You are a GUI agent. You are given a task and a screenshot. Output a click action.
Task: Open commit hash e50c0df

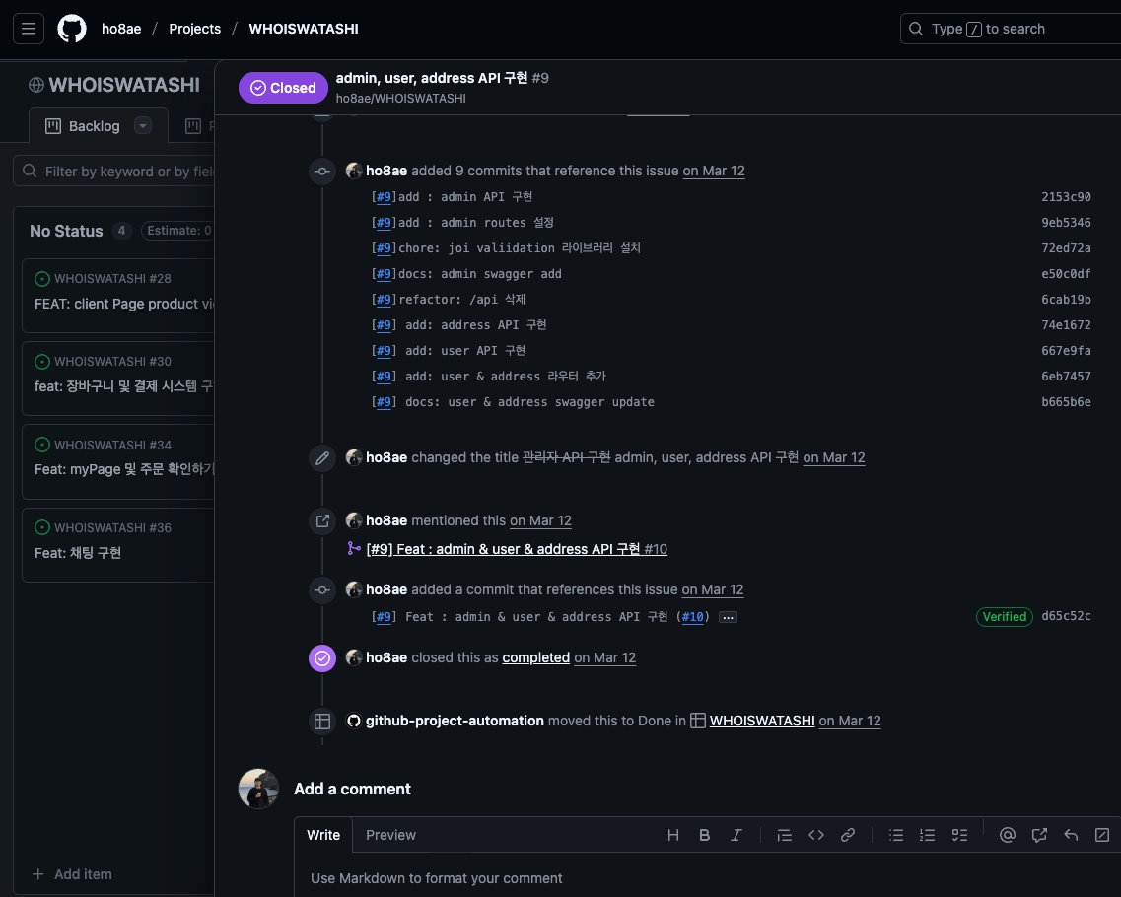tap(1066, 274)
